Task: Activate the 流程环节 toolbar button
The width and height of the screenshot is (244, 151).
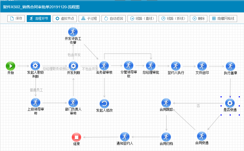Action: point(39,18)
